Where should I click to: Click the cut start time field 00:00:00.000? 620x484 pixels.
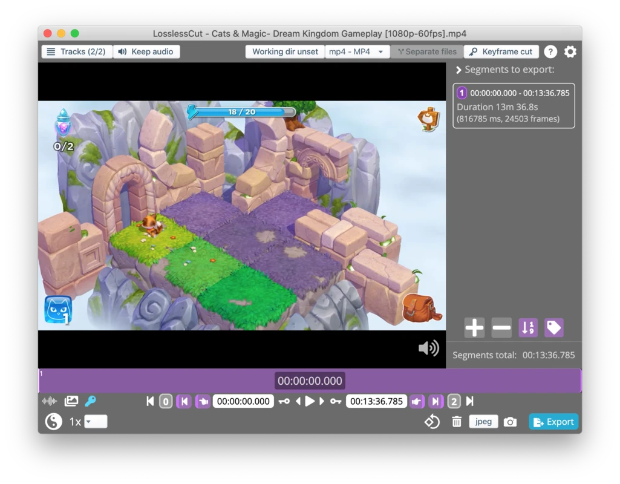pyautogui.click(x=243, y=401)
